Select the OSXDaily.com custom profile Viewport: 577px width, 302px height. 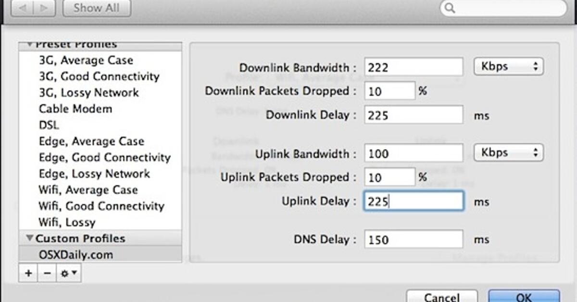point(76,254)
